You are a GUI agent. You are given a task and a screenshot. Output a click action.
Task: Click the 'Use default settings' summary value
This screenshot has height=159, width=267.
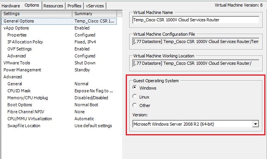point(93,126)
